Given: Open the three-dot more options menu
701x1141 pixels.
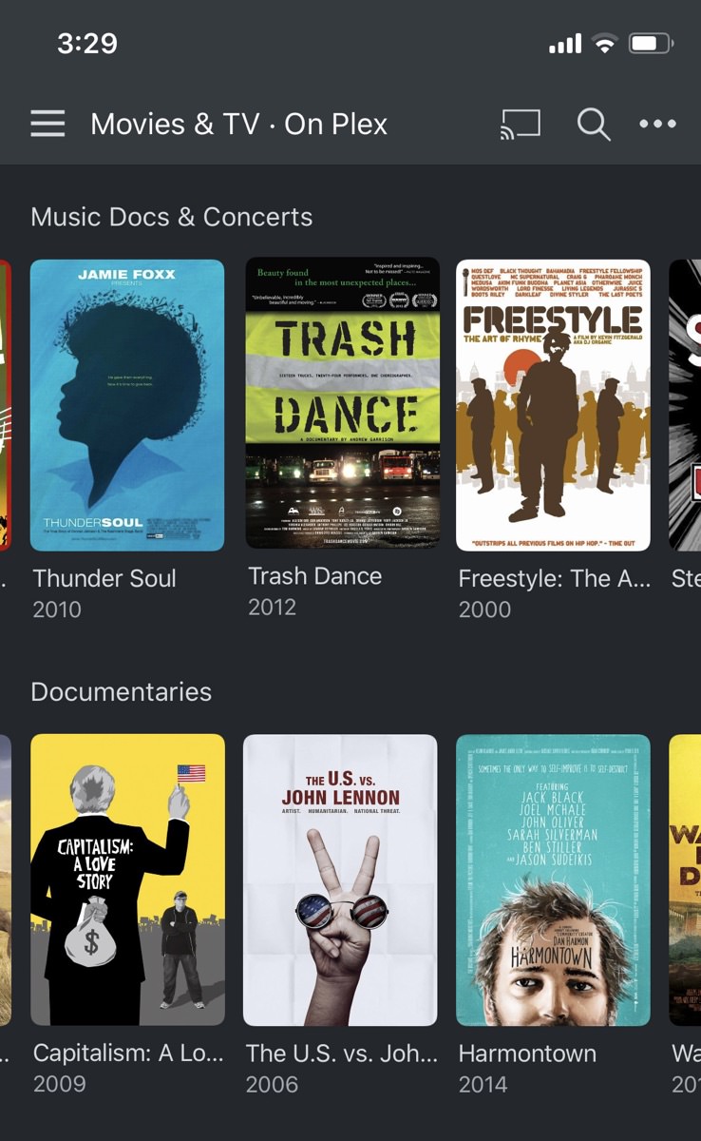Looking at the screenshot, I should click(657, 124).
